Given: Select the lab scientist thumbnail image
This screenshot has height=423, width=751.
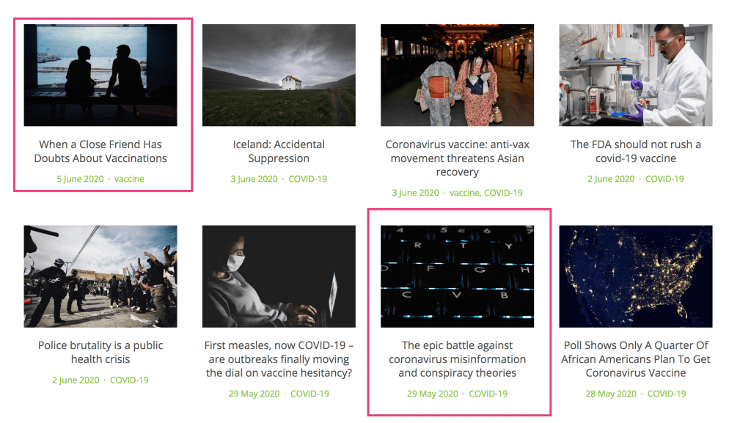Looking at the screenshot, I should pos(635,75).
